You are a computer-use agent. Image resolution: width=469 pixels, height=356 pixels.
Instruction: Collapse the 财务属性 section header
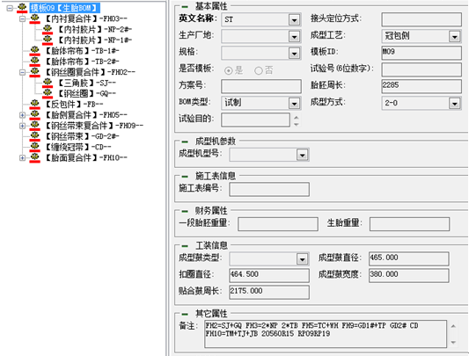point(185,211)
